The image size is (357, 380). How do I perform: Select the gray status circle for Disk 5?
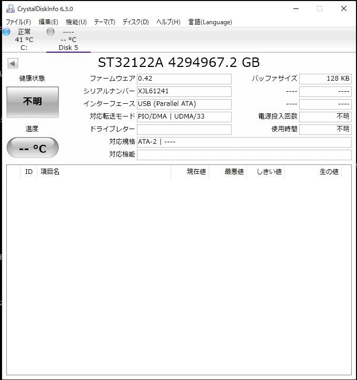(x=51, y=32)
